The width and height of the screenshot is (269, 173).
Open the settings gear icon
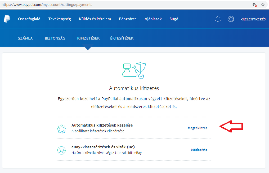(231, 19)
